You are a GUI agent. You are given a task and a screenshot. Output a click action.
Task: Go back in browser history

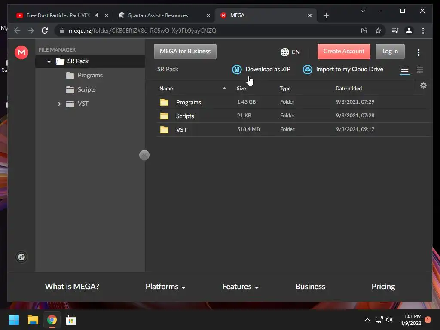coord(17,31)
